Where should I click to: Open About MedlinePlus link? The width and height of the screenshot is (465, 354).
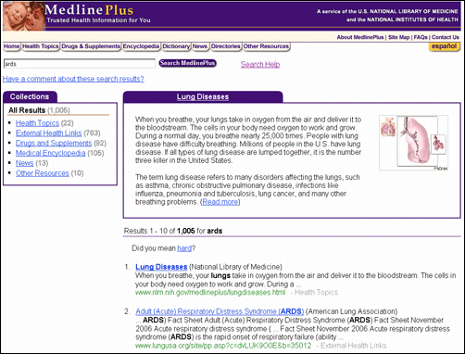pyautogui.click(x=360, y=37)
